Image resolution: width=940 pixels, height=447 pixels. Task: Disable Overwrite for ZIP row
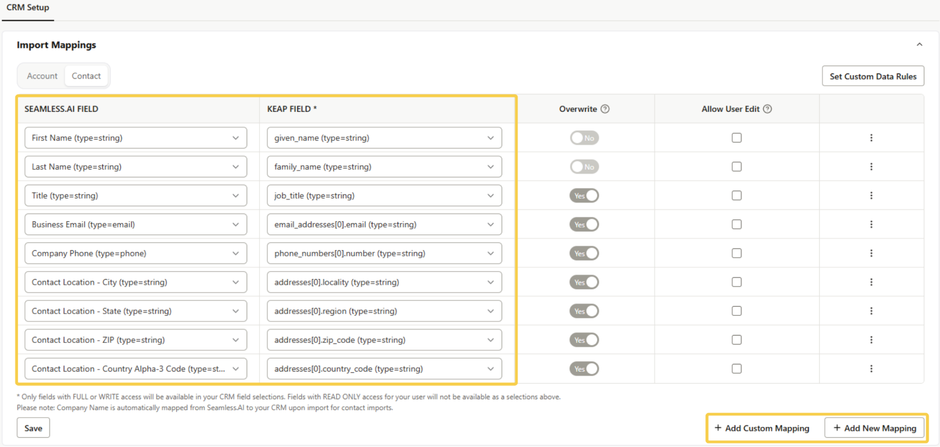tap(584, 340)
